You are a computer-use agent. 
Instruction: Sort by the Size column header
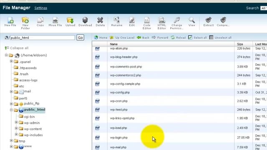(240, 44)
